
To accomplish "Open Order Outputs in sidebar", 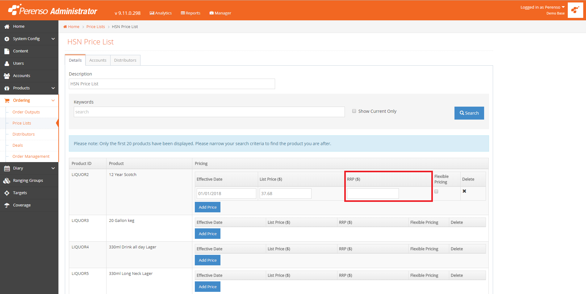I will click(x=26, y=112).
